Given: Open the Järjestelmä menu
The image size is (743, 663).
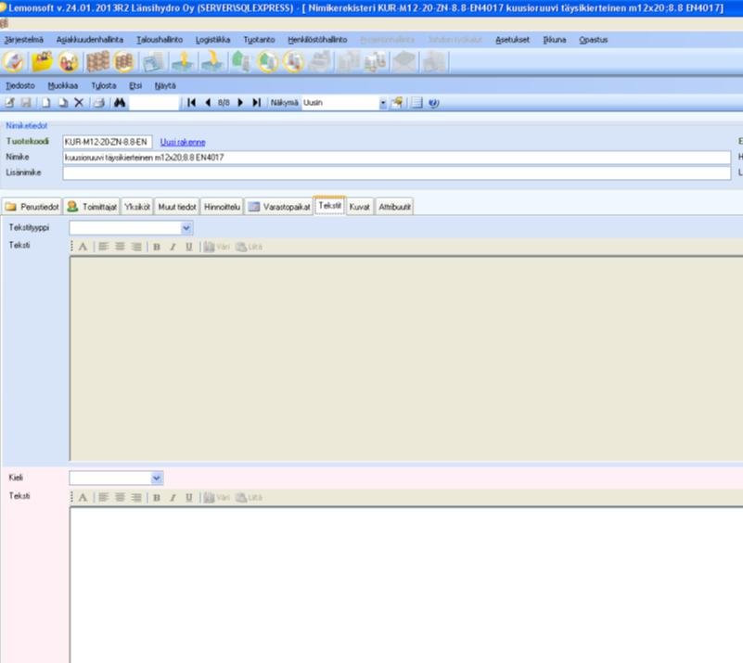Looking at the screenshot, I should (24, 40).
